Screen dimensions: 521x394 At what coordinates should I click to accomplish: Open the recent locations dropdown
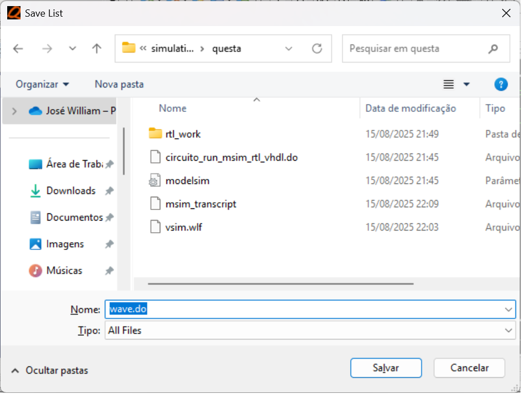[72, 49]
